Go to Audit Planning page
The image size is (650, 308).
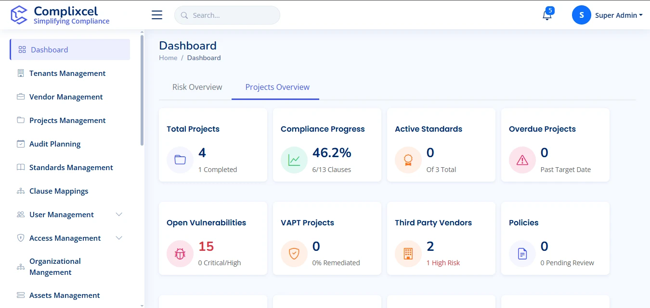click(55, 144)
